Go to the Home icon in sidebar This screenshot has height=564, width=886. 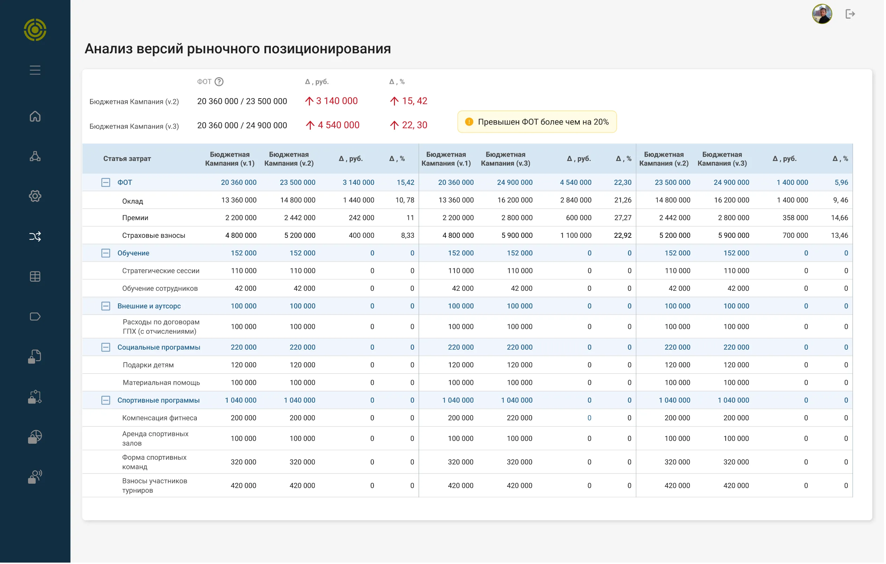point(35,116)
